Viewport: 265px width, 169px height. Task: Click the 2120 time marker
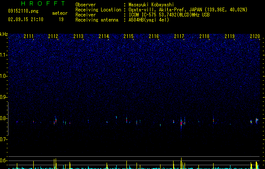pyautogui.click(x=255, y=36)
